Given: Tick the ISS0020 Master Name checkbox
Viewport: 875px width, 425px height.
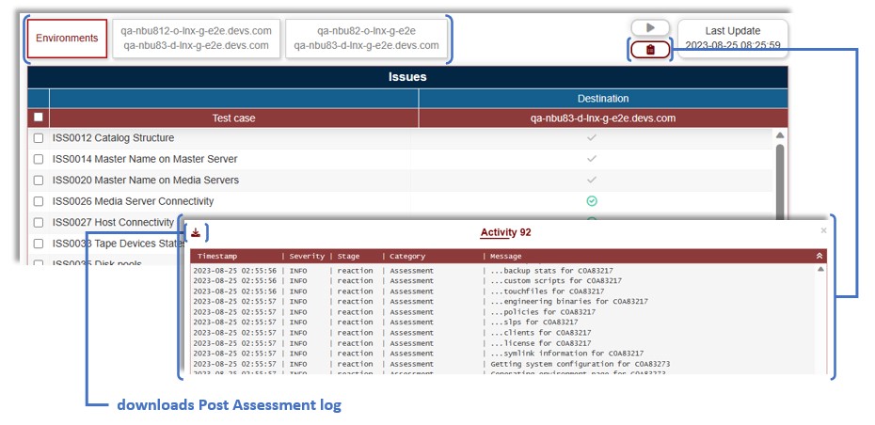Looking at the screenshot, I should (39, 181).
